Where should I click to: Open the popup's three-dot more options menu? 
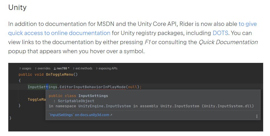[257, 116]
